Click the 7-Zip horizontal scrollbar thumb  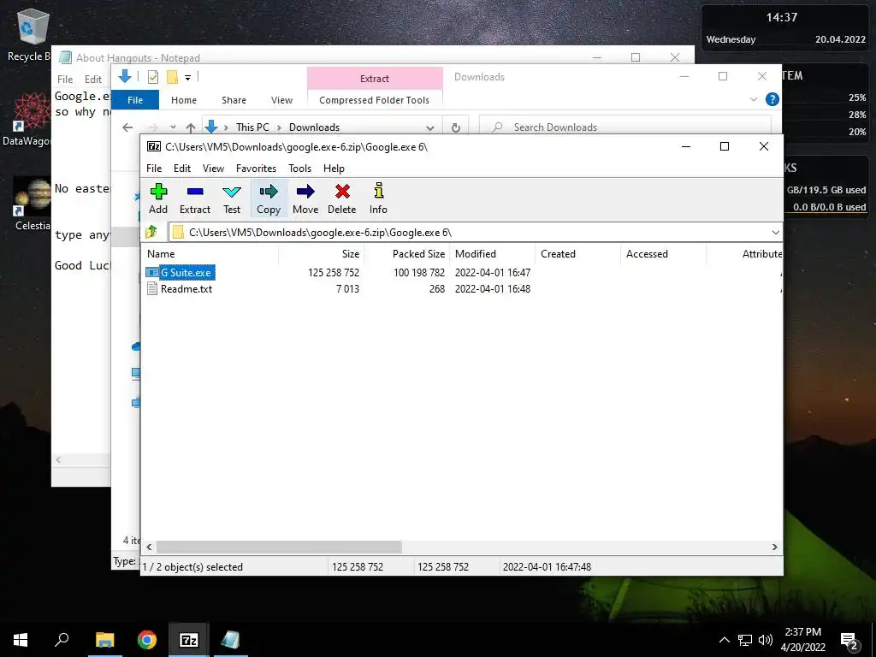279,547
